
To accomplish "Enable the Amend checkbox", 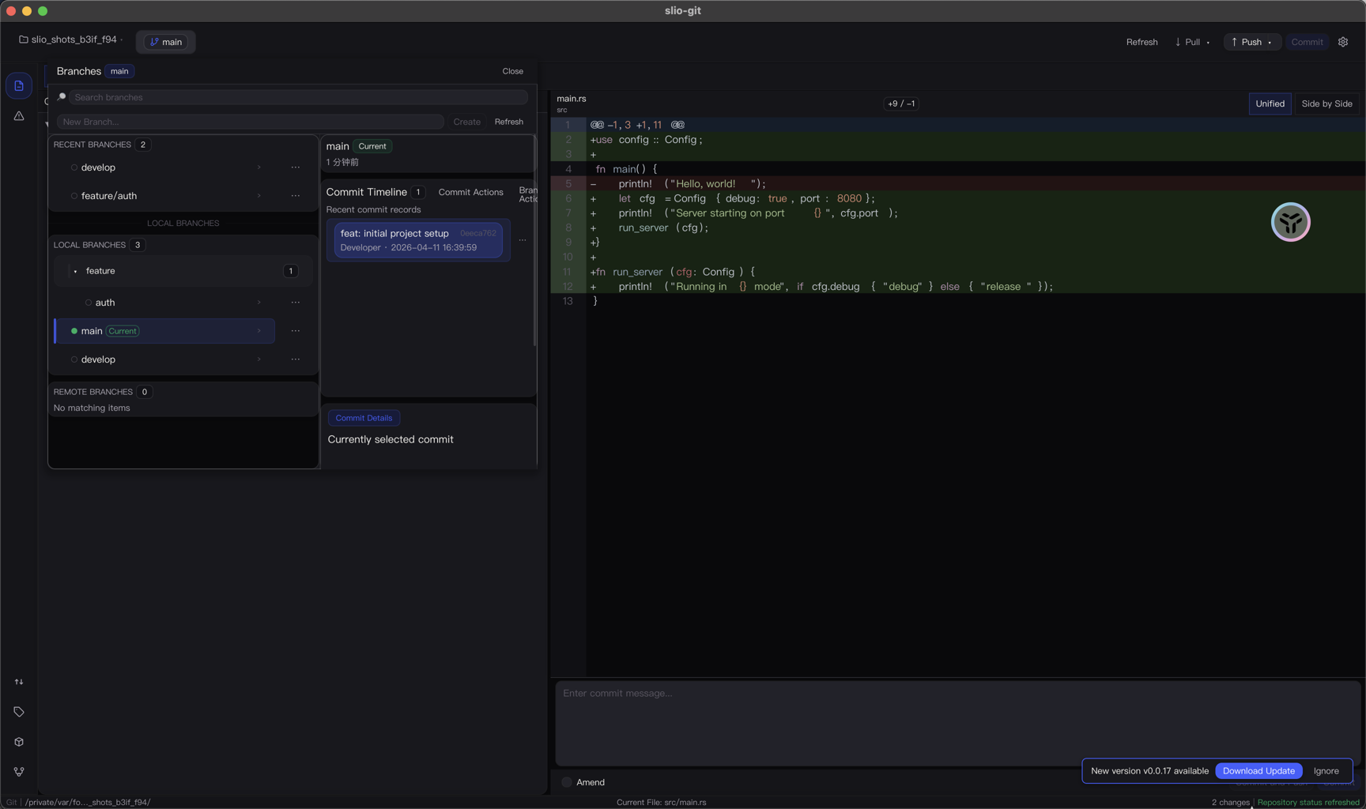I will [x=567, y=782].
